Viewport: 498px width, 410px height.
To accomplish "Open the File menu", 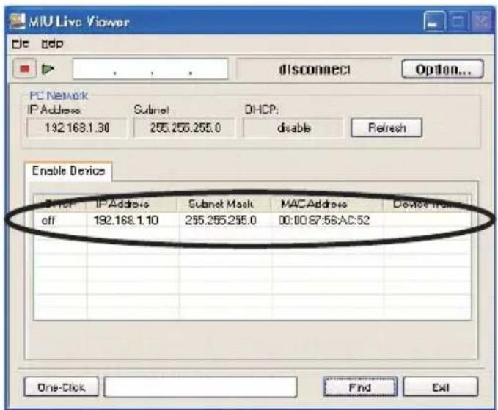I will pos(21,43).
